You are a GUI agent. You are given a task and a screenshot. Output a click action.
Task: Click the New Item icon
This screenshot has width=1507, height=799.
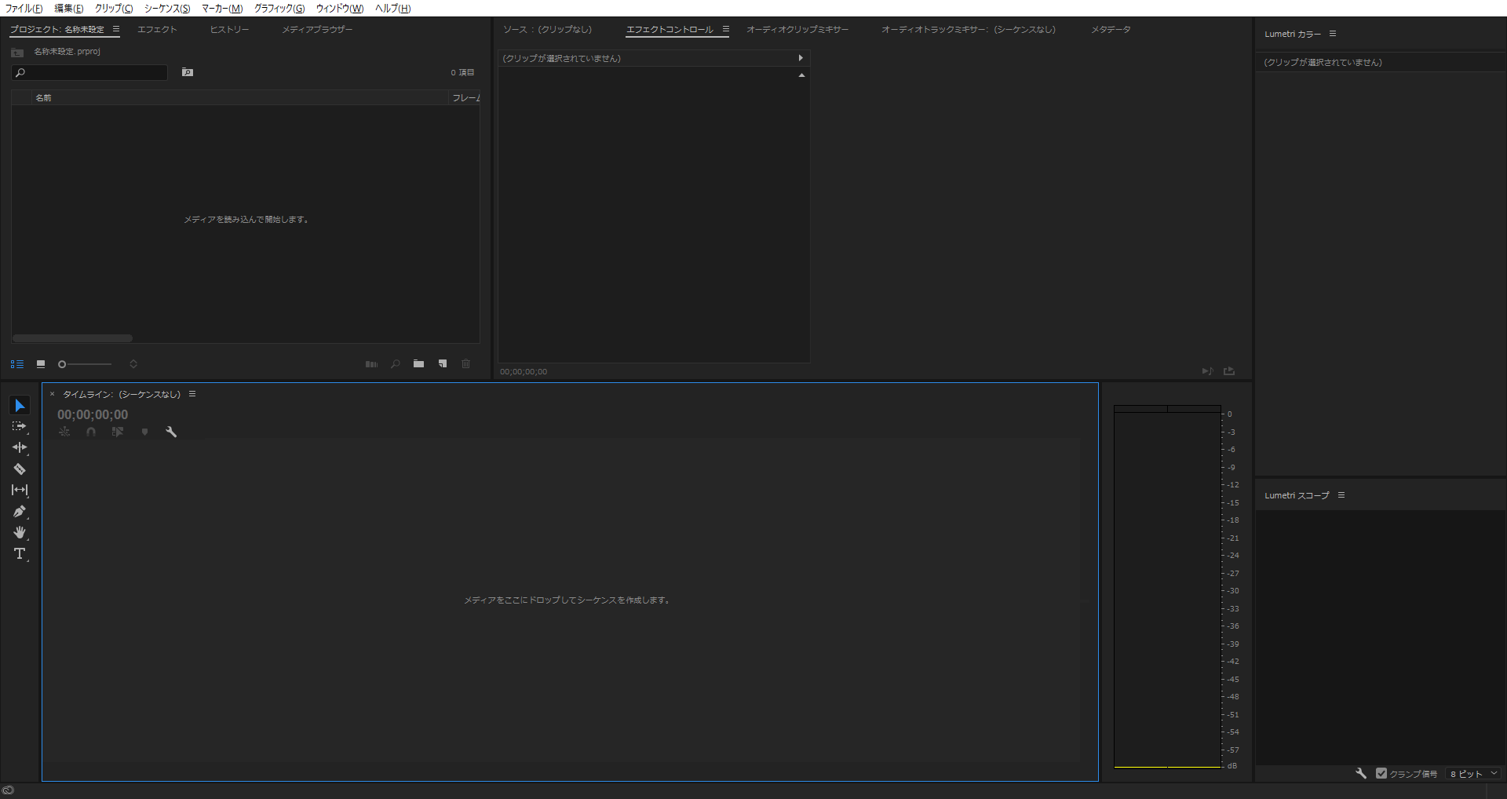(x=443, y=364)
